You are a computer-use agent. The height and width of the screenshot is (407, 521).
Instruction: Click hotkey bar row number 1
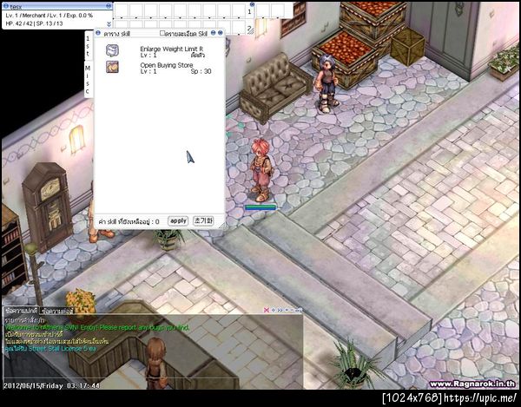249,11
